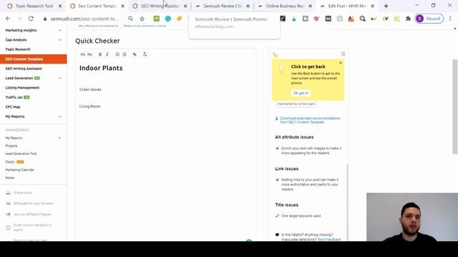Screen dimensions: 458x257
Task: Click Online demo link in sidebar
Action: pos(23,193)
